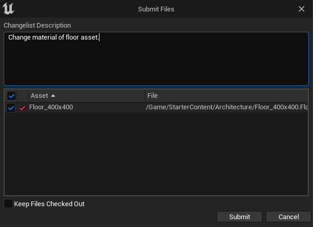Click empty area of file list
The image size is (313, 227).
point(156,154)
